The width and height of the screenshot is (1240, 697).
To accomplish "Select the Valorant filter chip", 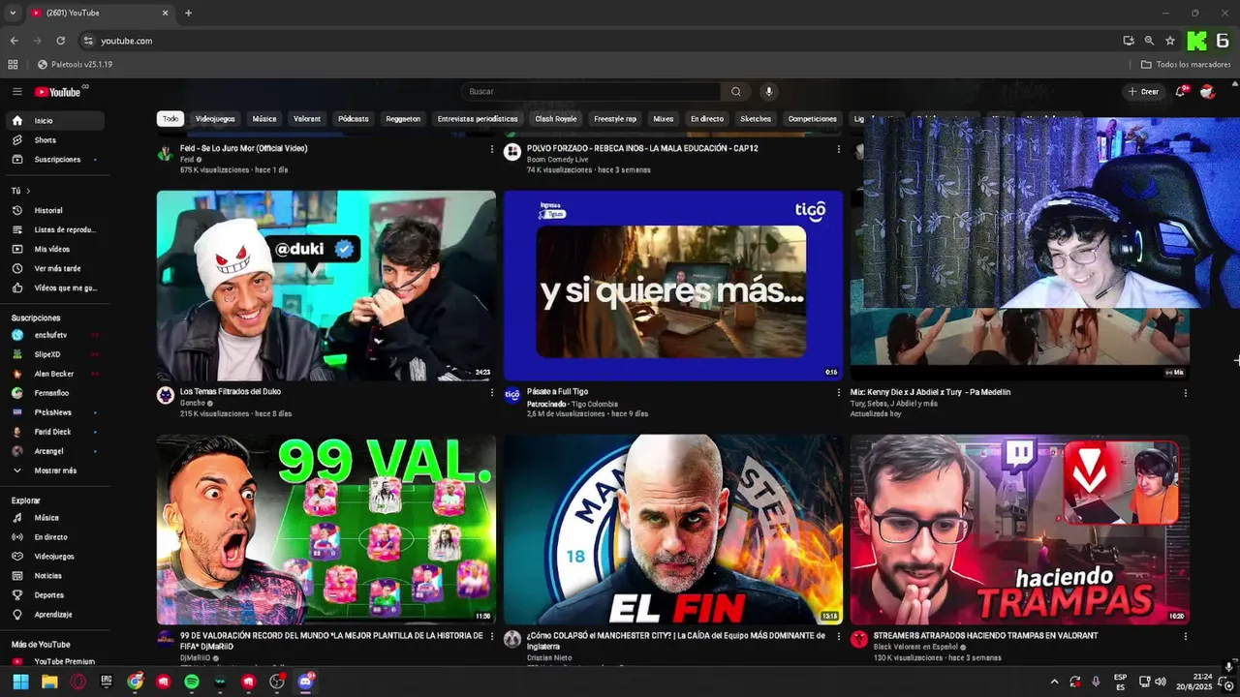I will pyautogui.click(x=307, y=119).
